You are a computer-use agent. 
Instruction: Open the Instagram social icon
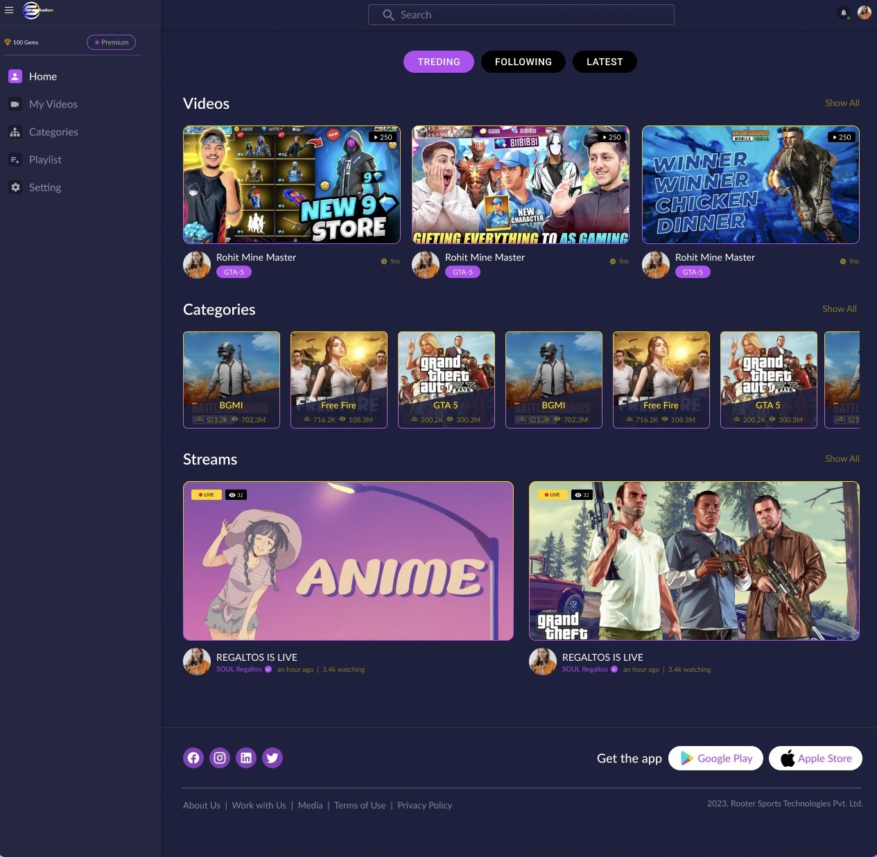pyautogui.click(x=220, y=758)
